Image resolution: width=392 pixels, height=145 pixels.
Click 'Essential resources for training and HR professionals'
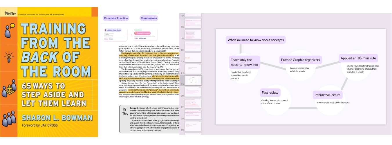coord(41,14)
